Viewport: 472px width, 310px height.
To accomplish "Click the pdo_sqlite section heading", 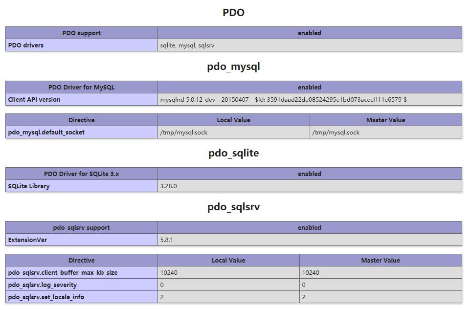I will point(233,153).
